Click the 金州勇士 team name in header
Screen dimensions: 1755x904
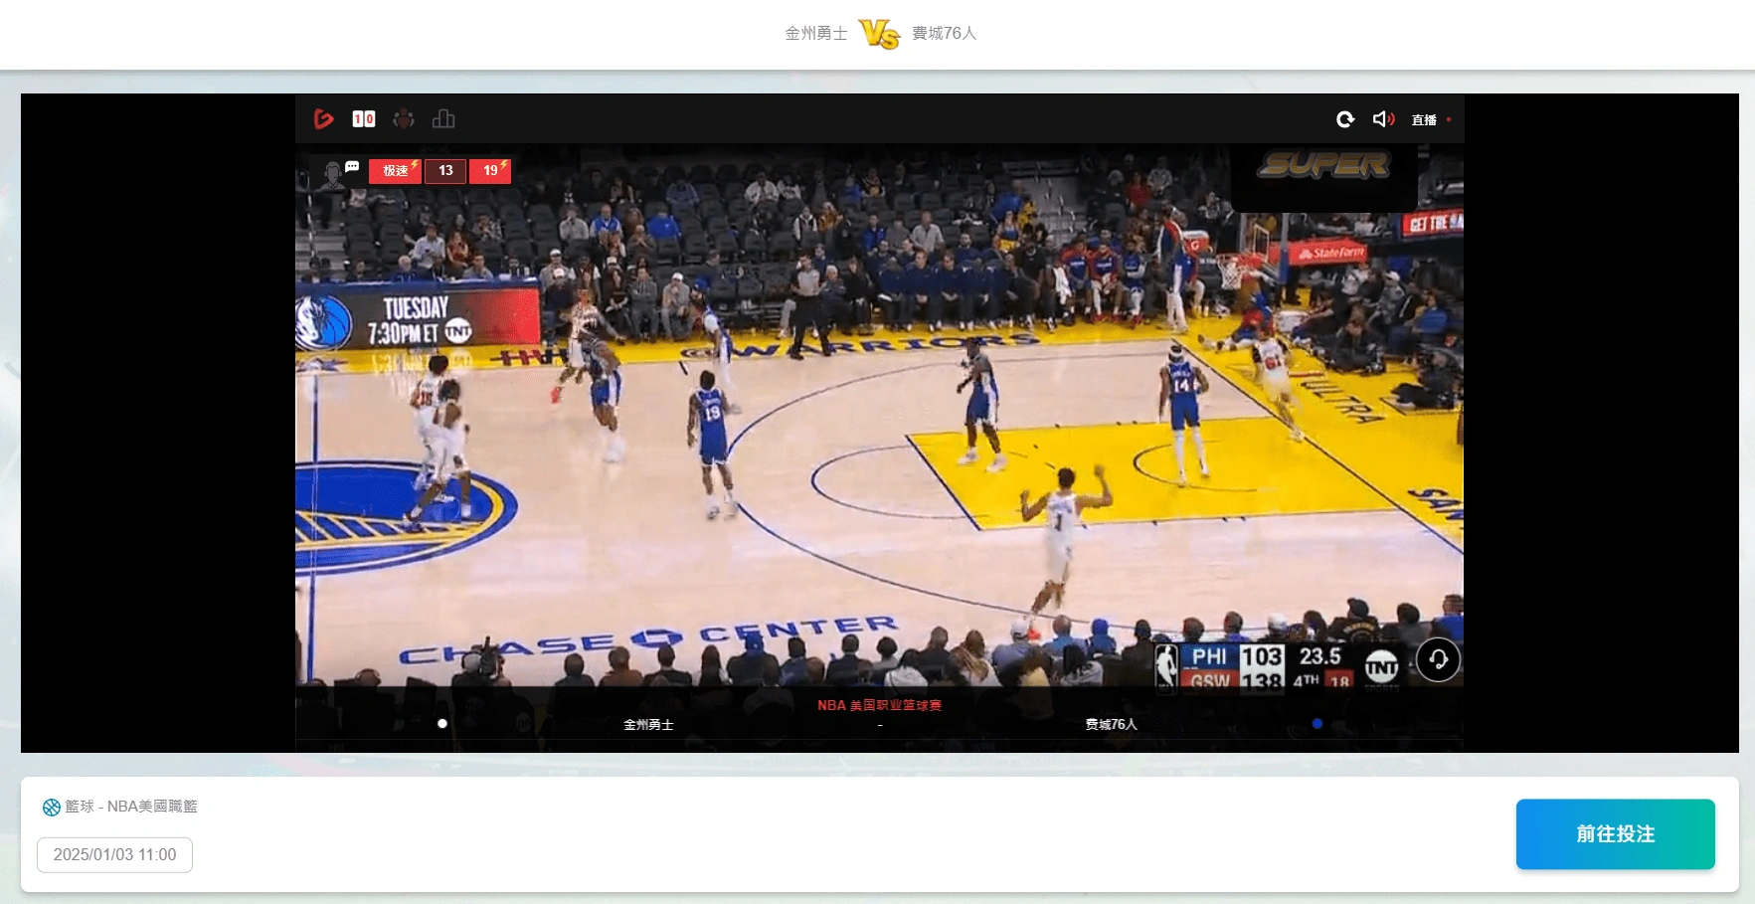(815, 34)
